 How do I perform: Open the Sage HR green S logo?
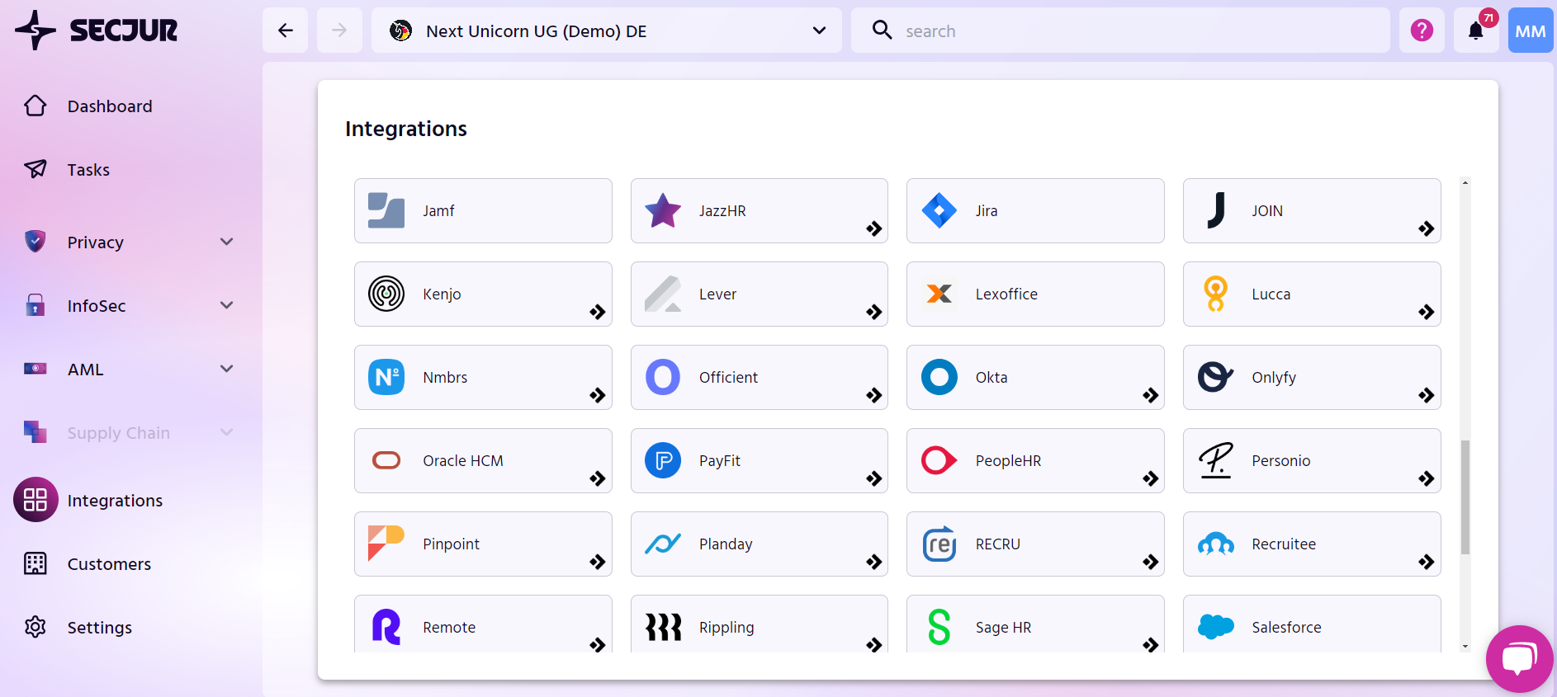pos(939,627)
